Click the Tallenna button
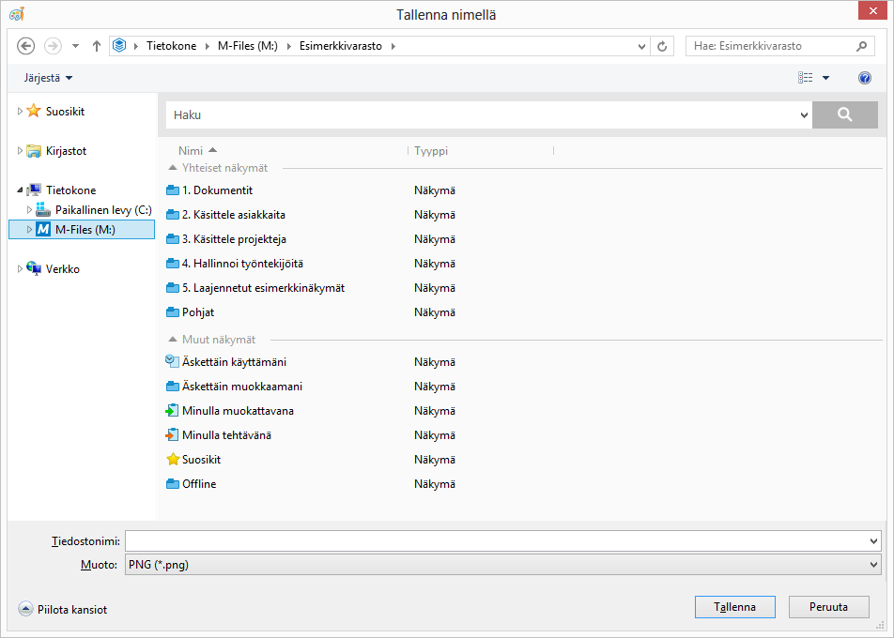The height and width of the screenshot is (638, 894). 734,607
